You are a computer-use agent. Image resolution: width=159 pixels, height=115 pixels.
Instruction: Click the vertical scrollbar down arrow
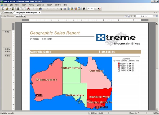pos(157,109)
